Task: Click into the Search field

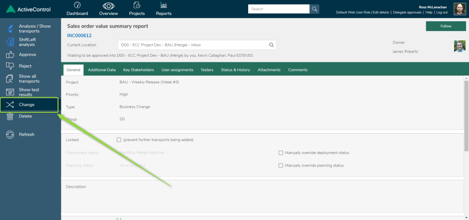Action: pos(279,9)
